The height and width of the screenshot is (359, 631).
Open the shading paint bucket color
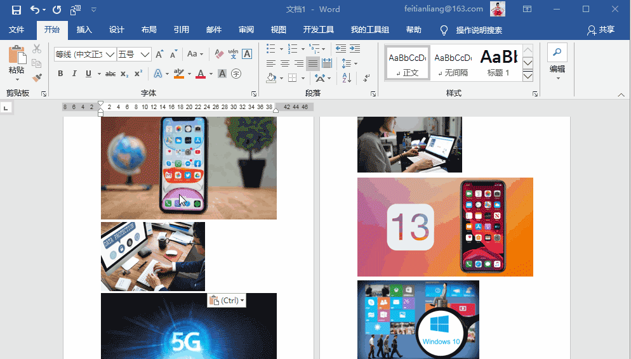(271, 77)
